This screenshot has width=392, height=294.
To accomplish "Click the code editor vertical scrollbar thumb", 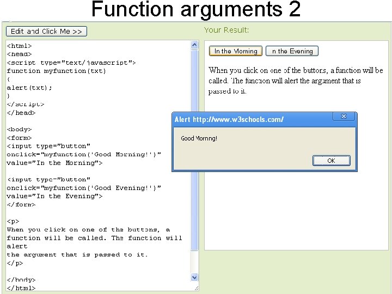I will click(x=194, y=150).
